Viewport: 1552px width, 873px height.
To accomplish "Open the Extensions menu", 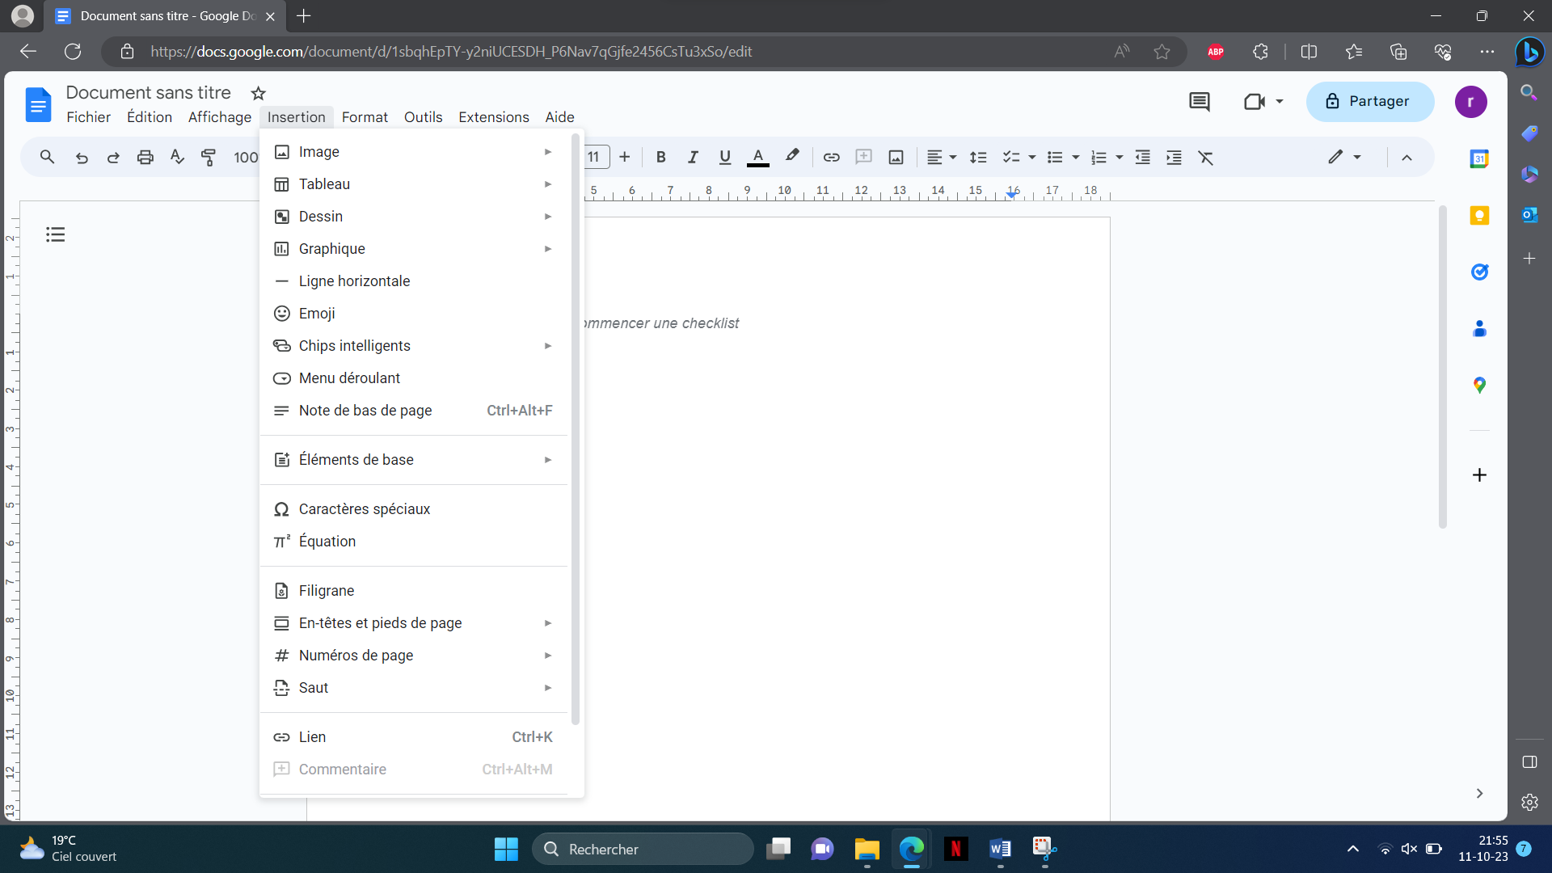I will click(x=493, y=117).
